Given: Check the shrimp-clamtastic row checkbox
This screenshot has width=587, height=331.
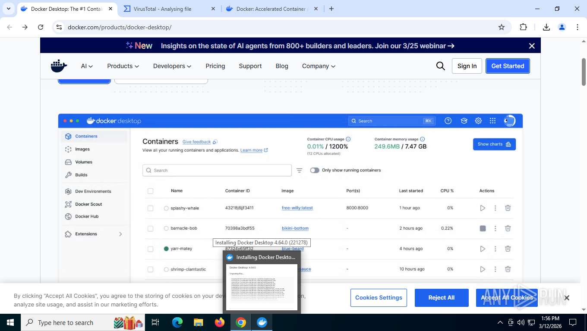Looking at the screenshot, I should [150, 269].
